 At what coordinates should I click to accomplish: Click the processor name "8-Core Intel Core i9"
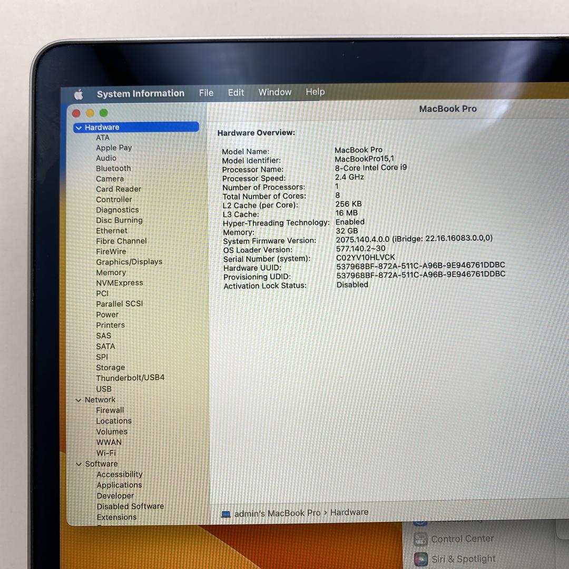(371, 168)
